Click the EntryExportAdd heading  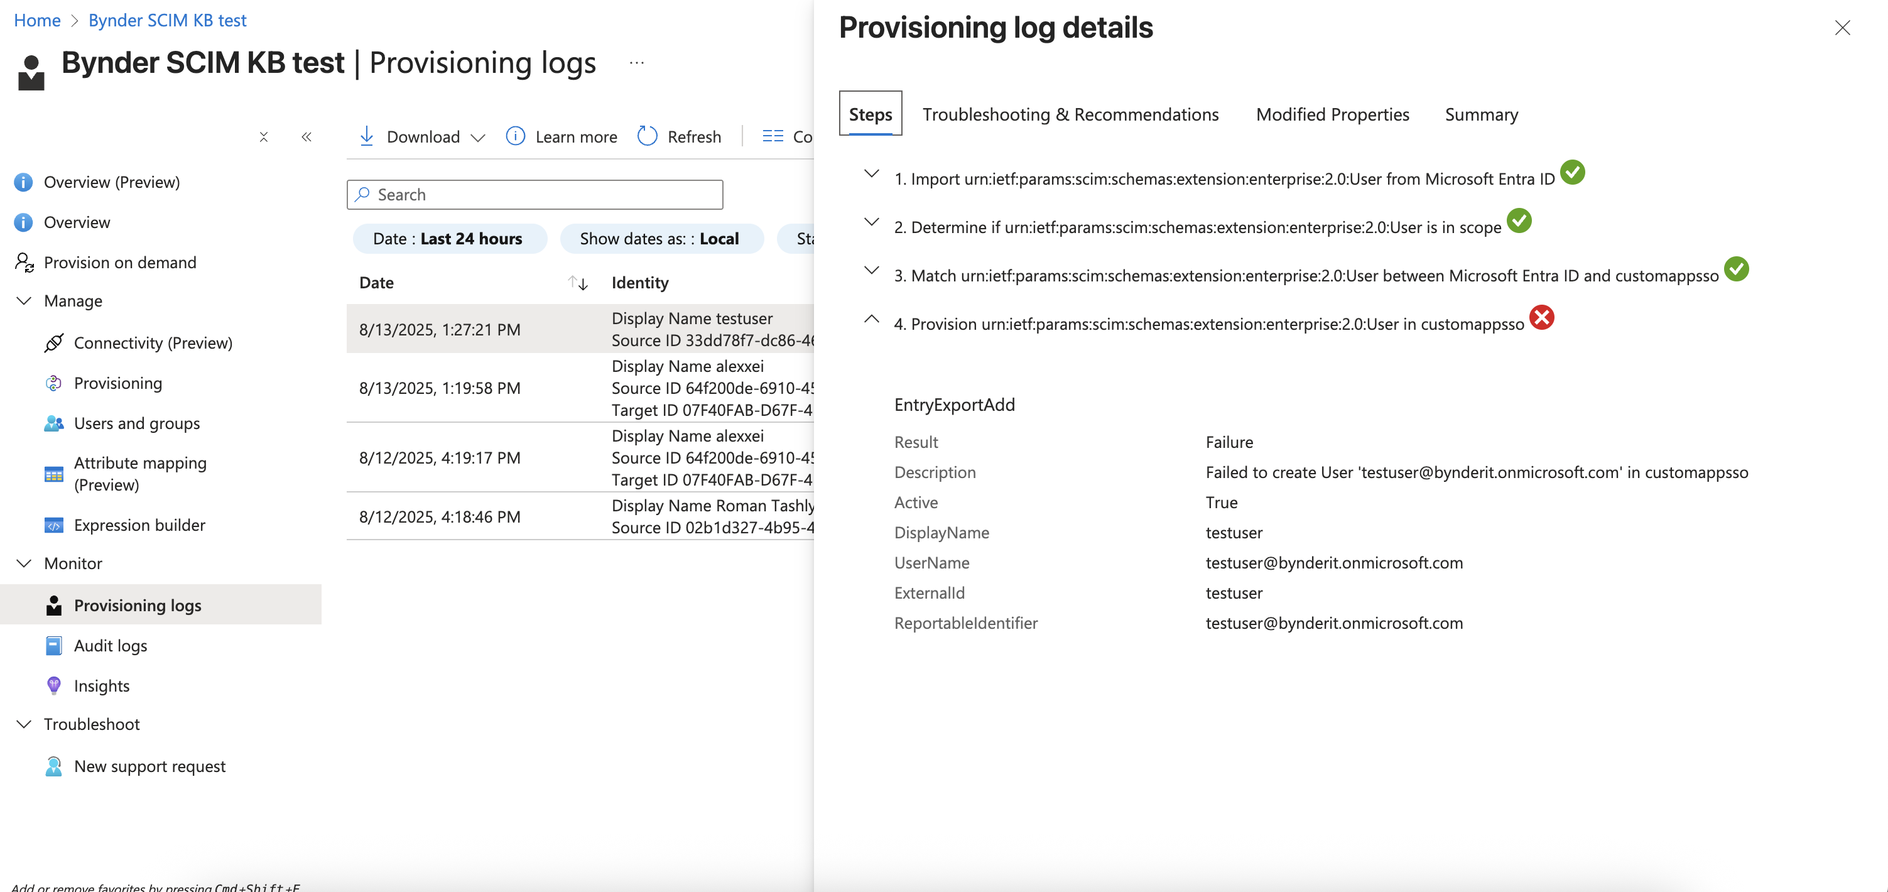tap(954, 405)
